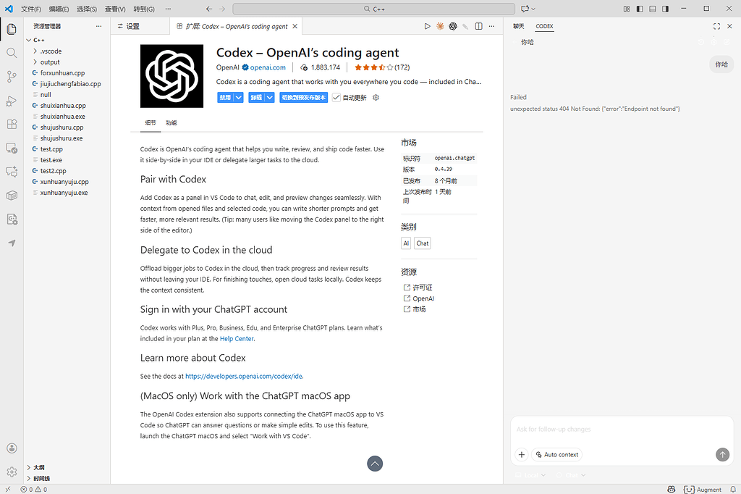Viewport: 741px width, 494px height.
Task: Toggle bottom panel visibility
Action: [653, 9]
